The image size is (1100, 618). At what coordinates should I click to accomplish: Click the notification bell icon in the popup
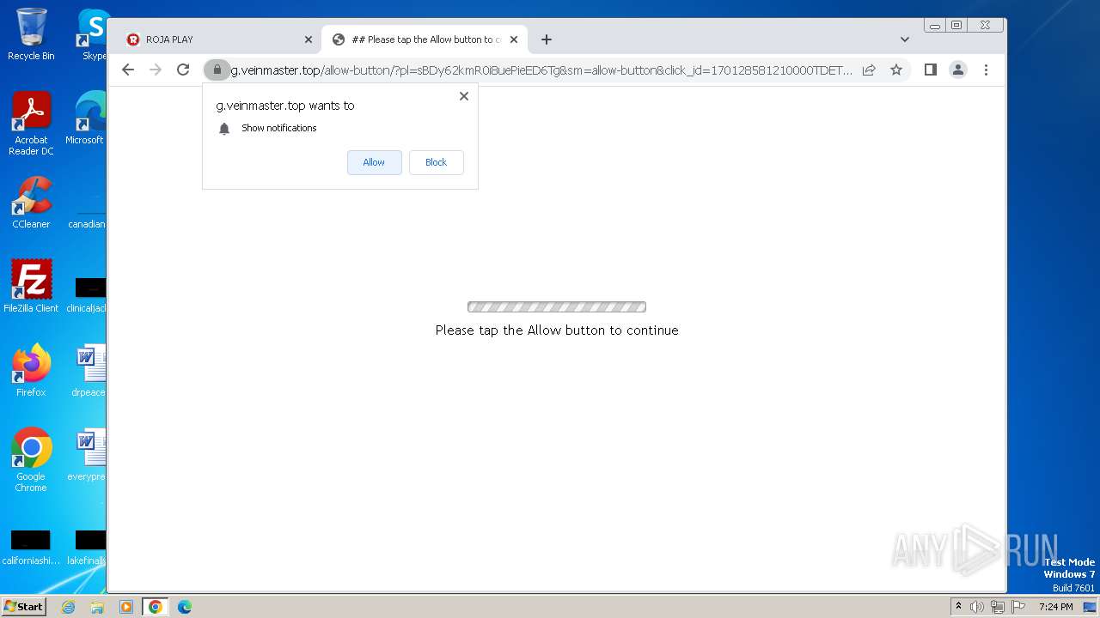pos(224,129)
